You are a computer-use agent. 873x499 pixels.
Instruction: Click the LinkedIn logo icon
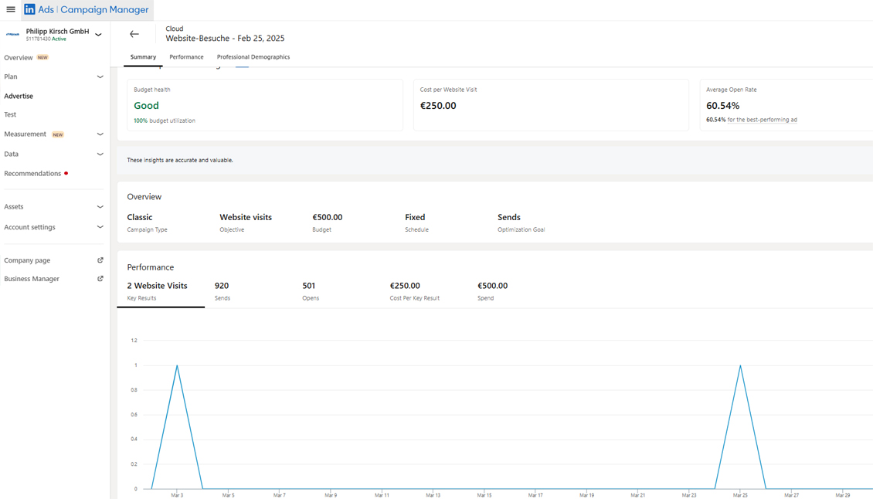tap(29, 9)
